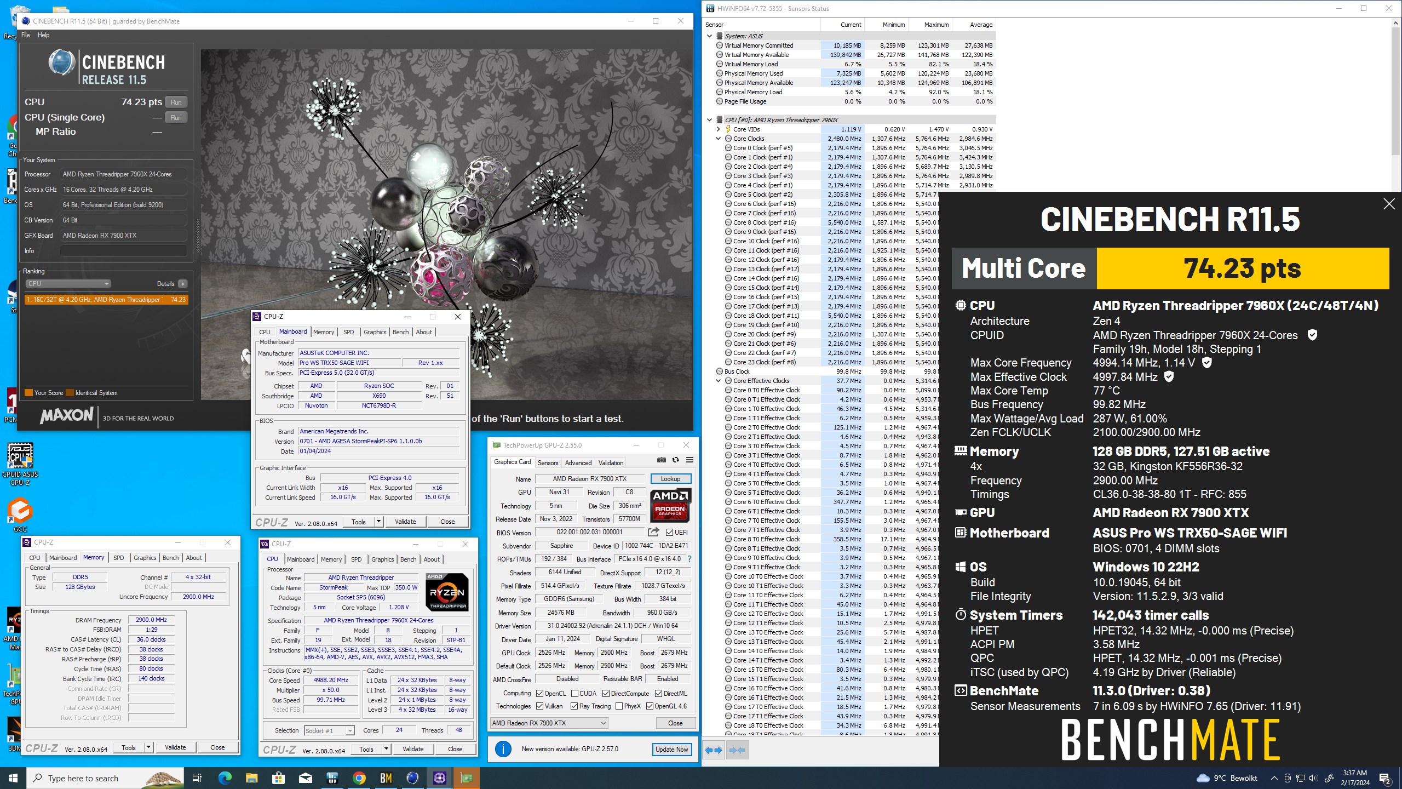Screen dimensions: 1402x789
Task: Open the GPU-Z hamburger menu
Action: click(x=689, y=460)
